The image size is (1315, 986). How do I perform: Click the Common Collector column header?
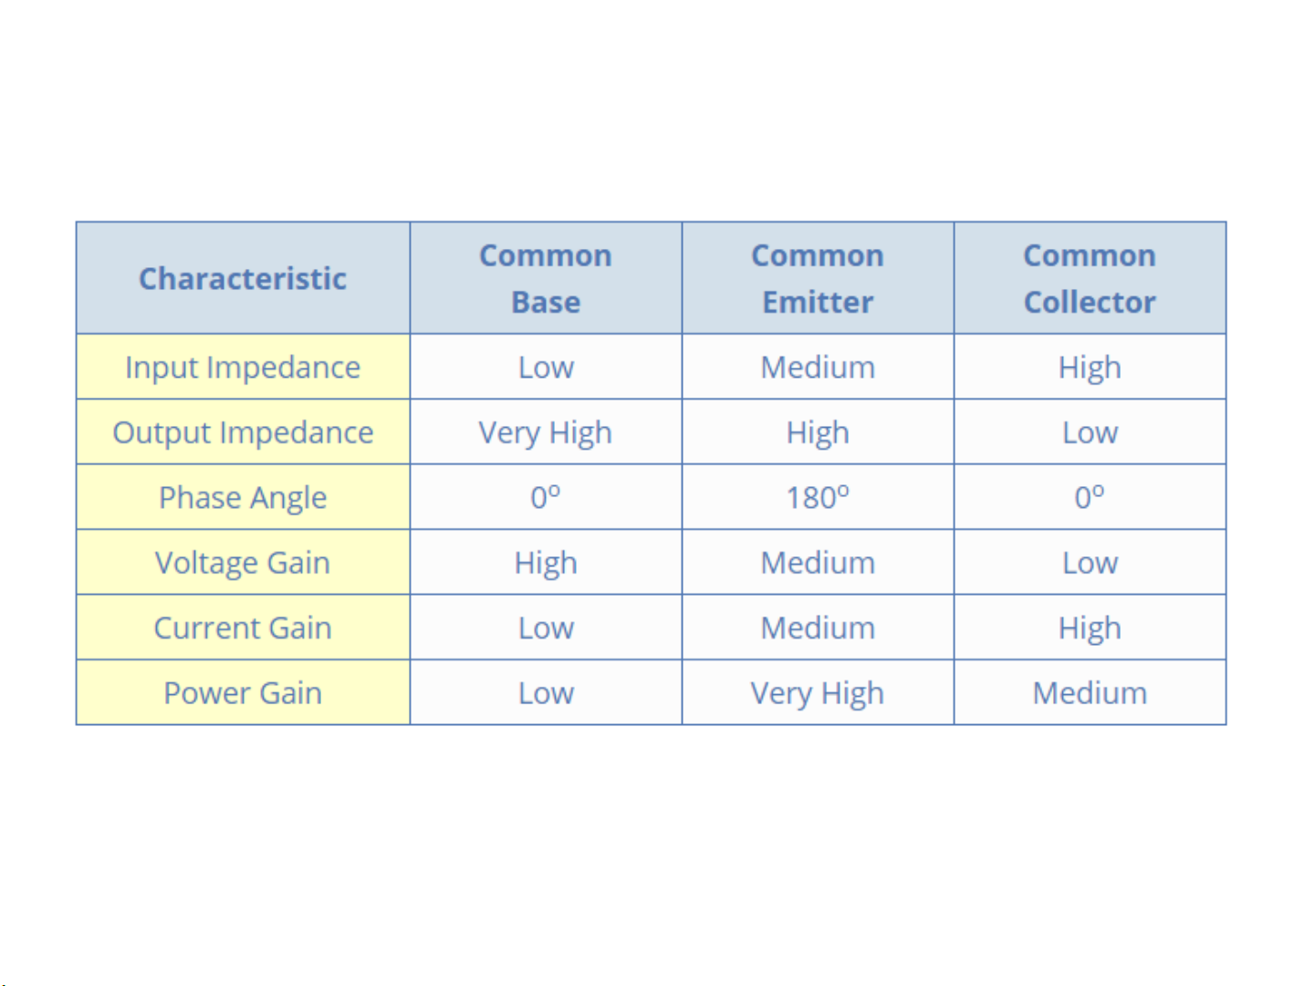(x=1090, y=278)
